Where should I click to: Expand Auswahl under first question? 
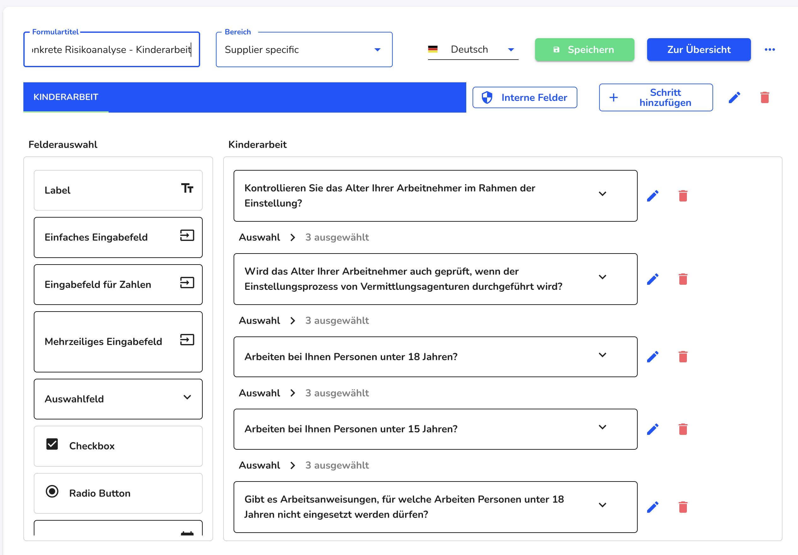[293, 237]
